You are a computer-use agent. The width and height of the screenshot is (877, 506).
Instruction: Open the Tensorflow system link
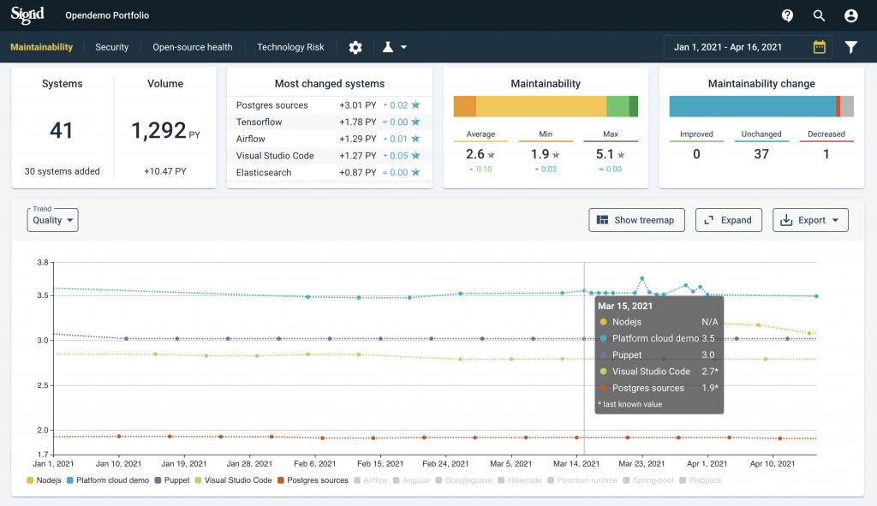pos(259,122)
